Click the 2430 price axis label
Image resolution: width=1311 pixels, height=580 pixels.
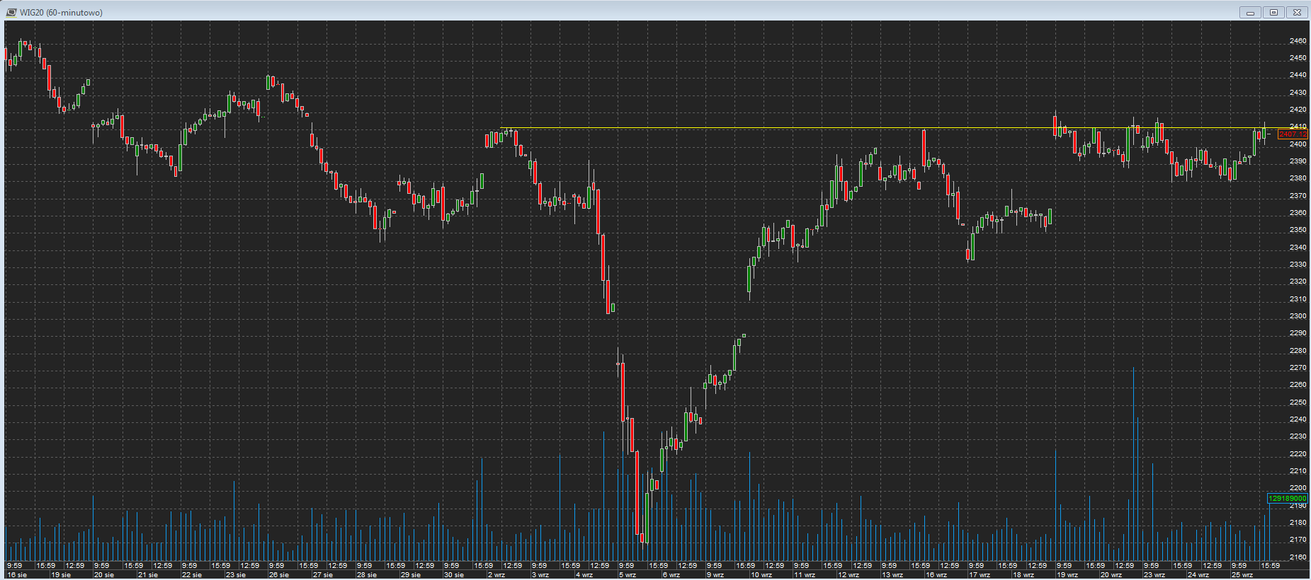pyautogui.click(x=1298, y=93)
